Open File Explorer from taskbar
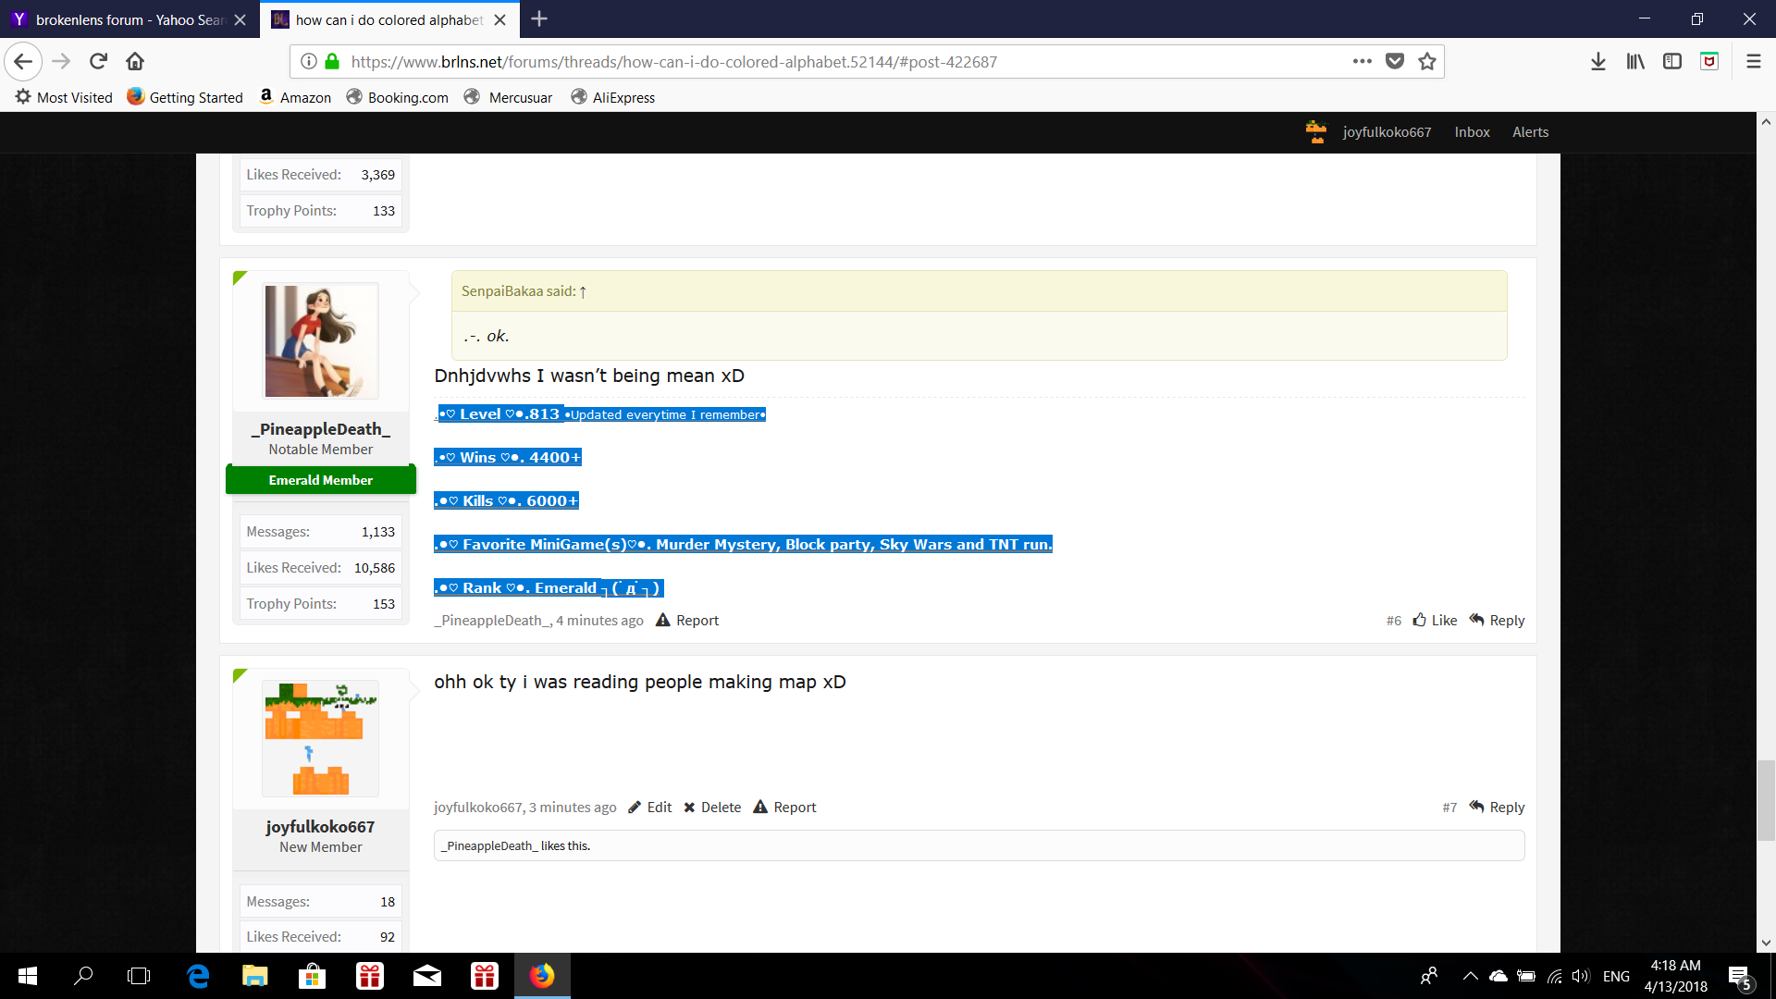The image size is (1776, 999). (254, 976)
